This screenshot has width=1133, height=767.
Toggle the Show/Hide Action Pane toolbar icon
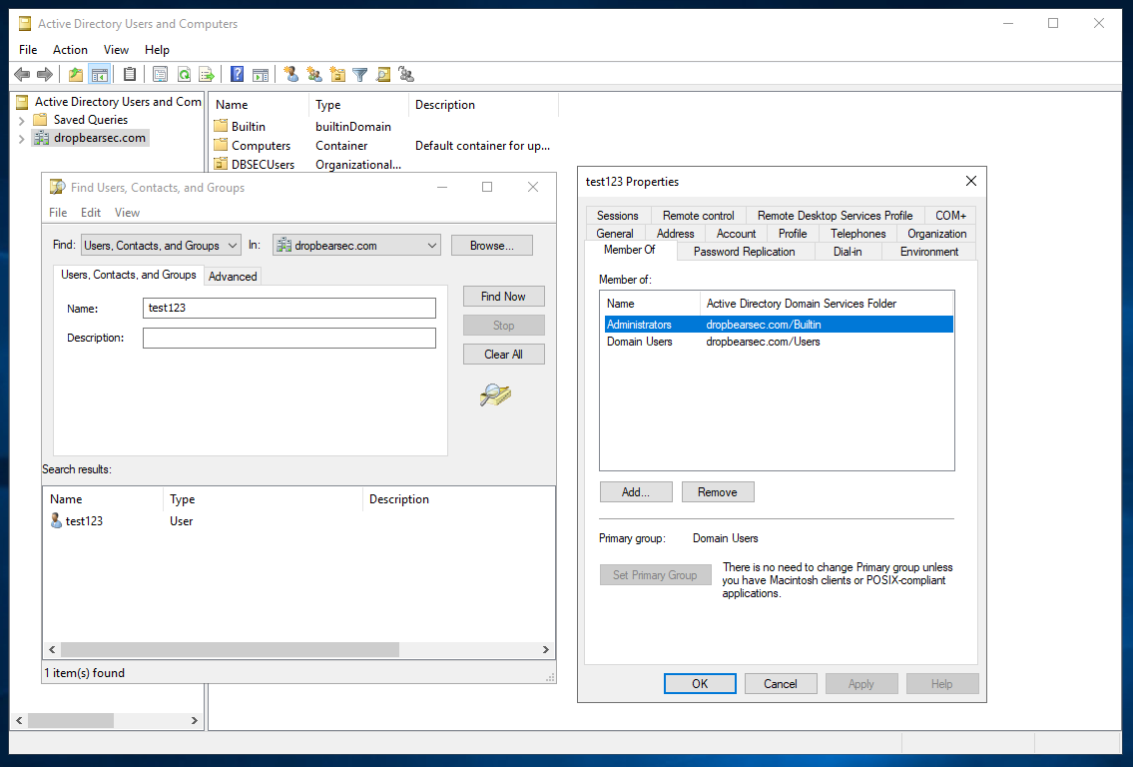[261, 75]
